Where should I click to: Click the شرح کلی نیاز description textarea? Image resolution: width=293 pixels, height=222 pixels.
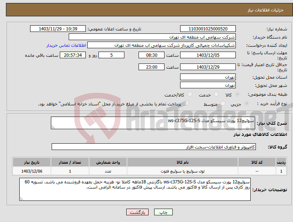(153, 123)
